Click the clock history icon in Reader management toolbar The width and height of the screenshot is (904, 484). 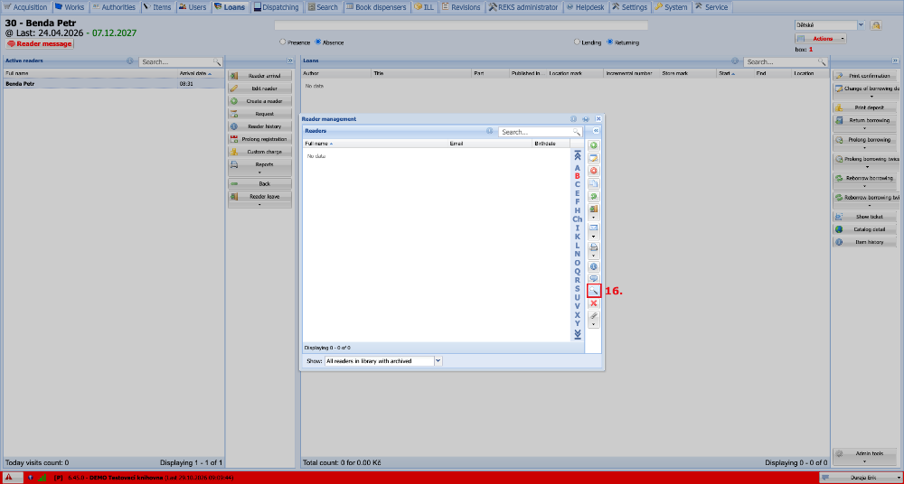click(x=593, y=266)
